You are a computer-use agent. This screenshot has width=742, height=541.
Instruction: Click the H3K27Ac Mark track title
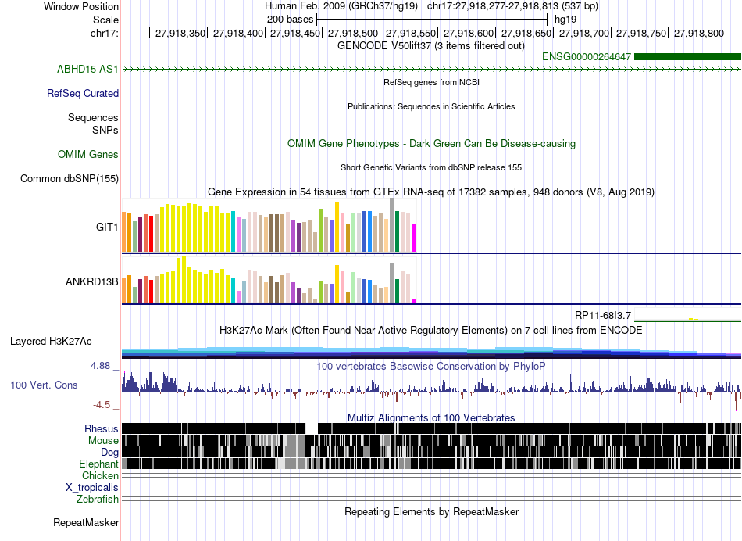pos(431,330)
